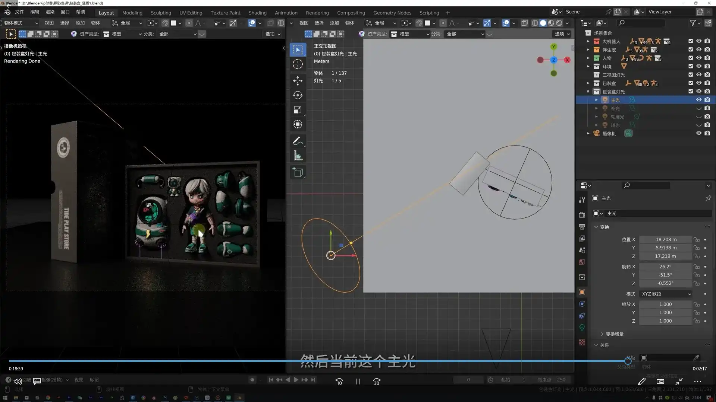Viewport: 716px width, 402px height.
Task: Uncheck the 环境 collection checkbox in the Outliner
Action: [690, 66]
